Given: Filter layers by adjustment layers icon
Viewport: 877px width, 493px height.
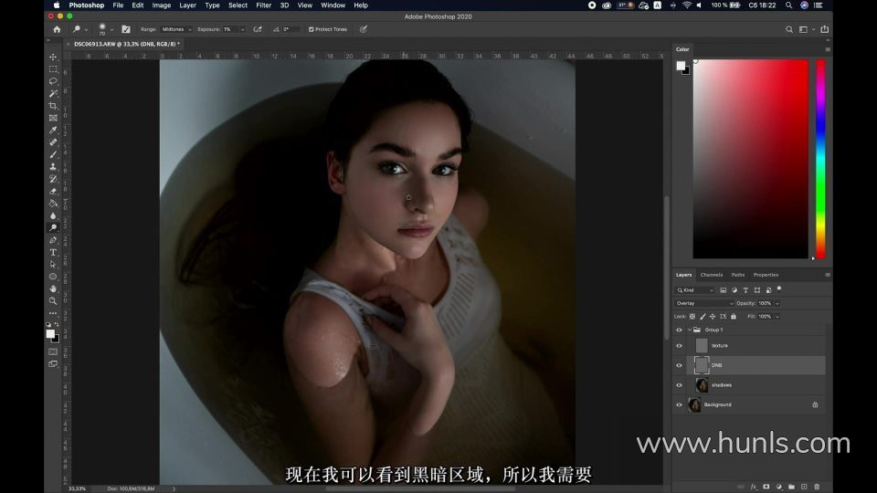Looking at the screenshot, I should coord(734,290).
